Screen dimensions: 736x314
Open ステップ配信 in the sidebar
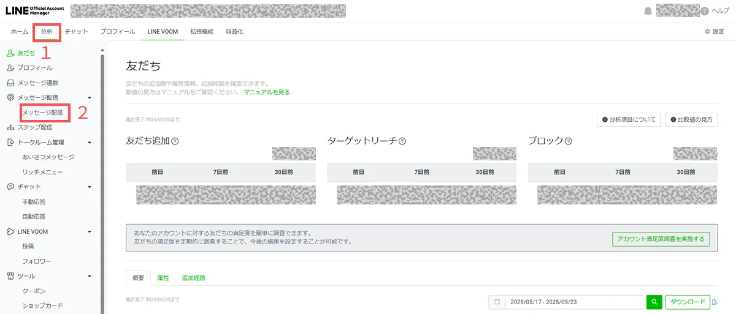click(x=35, y=127)
